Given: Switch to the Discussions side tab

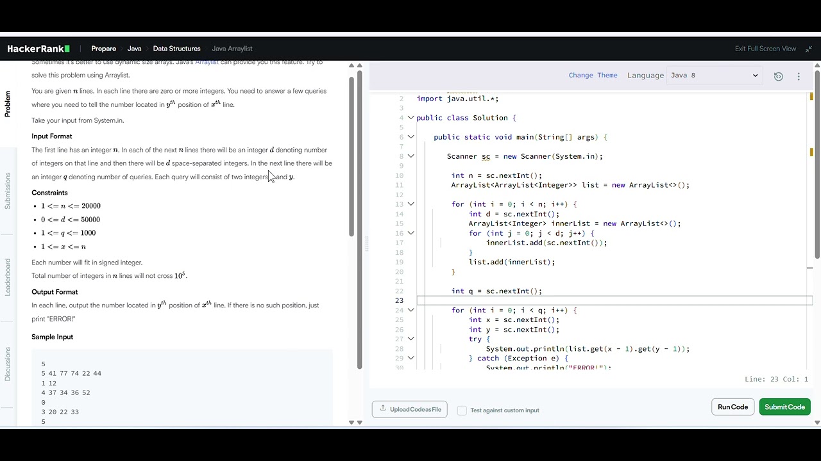Looking at the screenshot, I should (x=8, y=364).
